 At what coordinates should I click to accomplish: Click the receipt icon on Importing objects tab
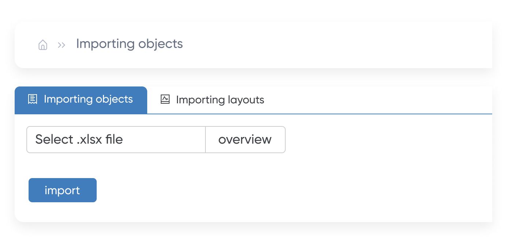[x=33, y=99]
